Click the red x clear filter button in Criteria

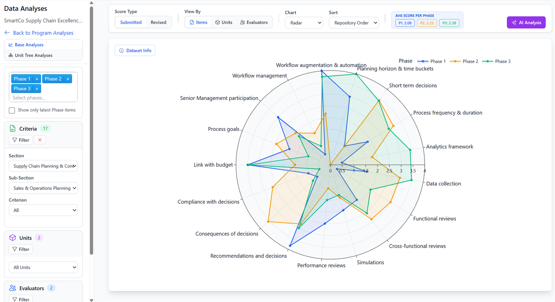click(40, 140)
